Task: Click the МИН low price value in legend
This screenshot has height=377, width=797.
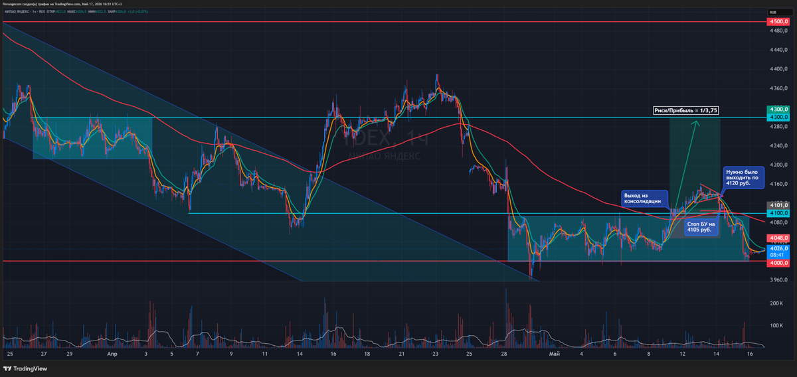Action: pos(99,12)
